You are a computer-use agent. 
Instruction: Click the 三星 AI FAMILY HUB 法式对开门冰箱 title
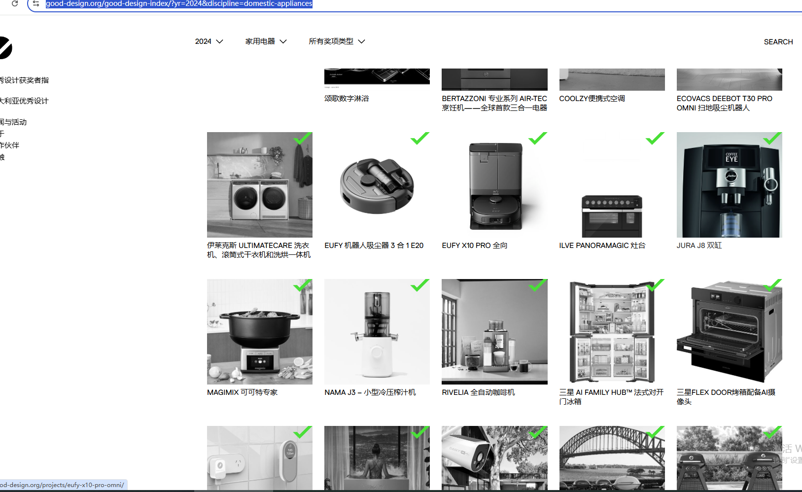click(x=611, y=397)
